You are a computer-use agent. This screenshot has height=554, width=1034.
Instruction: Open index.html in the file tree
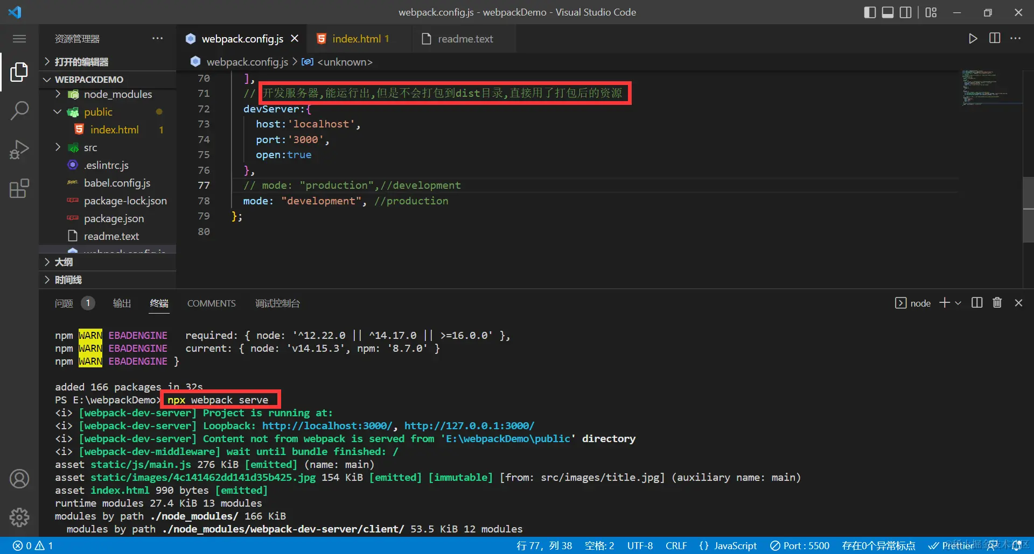pyautogui.click(x=115, y=130)
